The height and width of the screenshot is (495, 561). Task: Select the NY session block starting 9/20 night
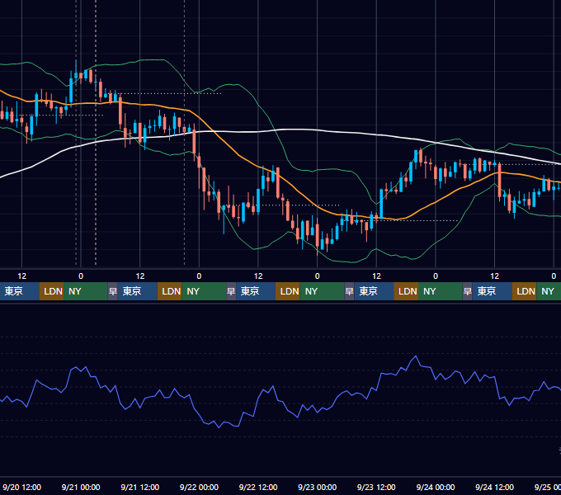(x=86, y=291)
